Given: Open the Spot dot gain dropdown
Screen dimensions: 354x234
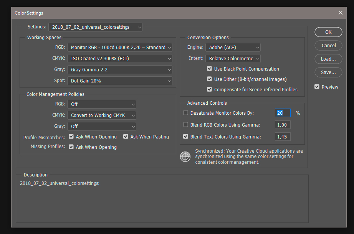Looking at the screenshot, I should point(120,81).
